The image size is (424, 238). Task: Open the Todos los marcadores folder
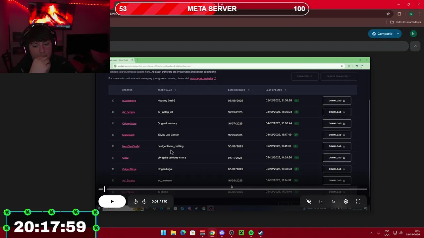(x=405, y=22)
